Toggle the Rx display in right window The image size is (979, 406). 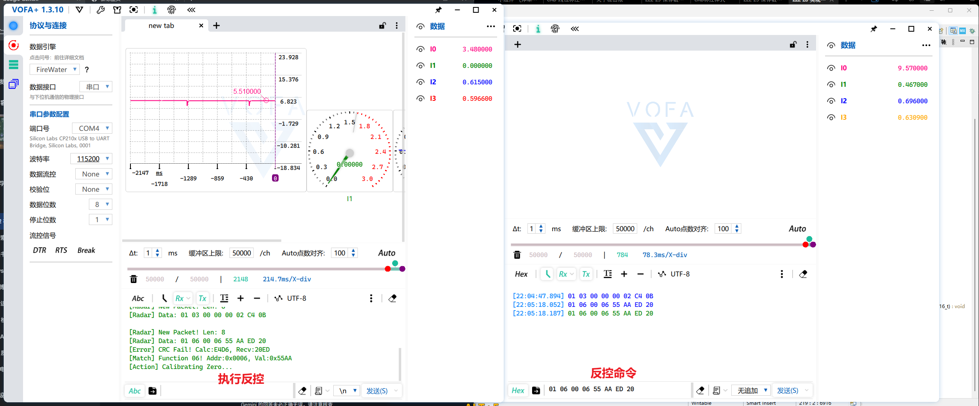point(566,274)
